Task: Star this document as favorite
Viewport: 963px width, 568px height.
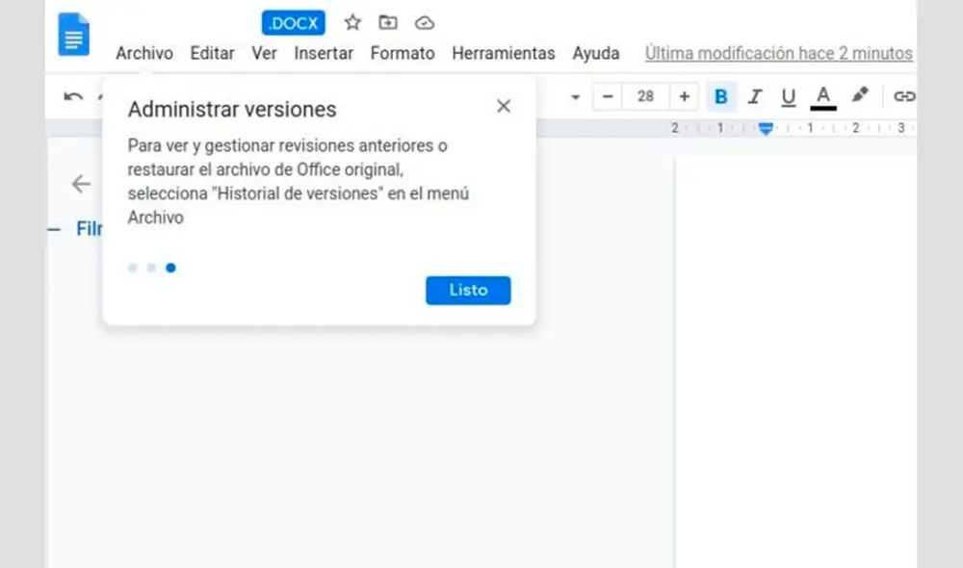Action: pyautogui.click(x=351, y=22)
